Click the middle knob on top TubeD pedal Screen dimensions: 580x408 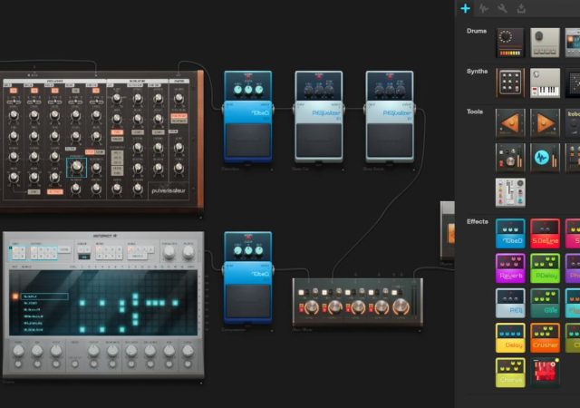248,90
